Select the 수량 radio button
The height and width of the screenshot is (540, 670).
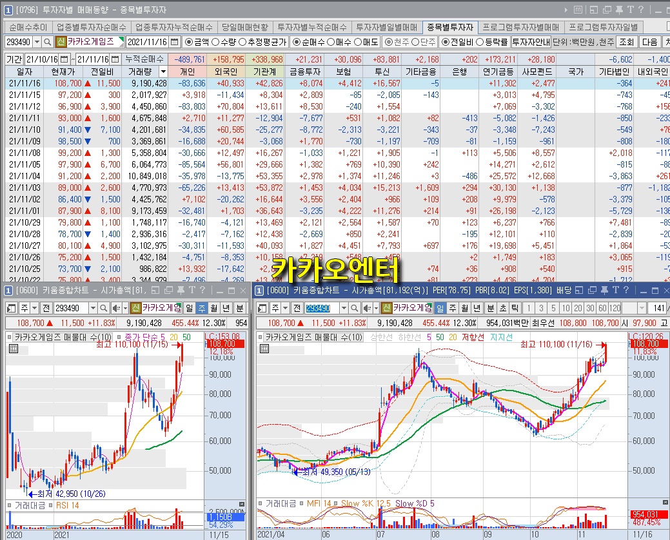[216, 42]
